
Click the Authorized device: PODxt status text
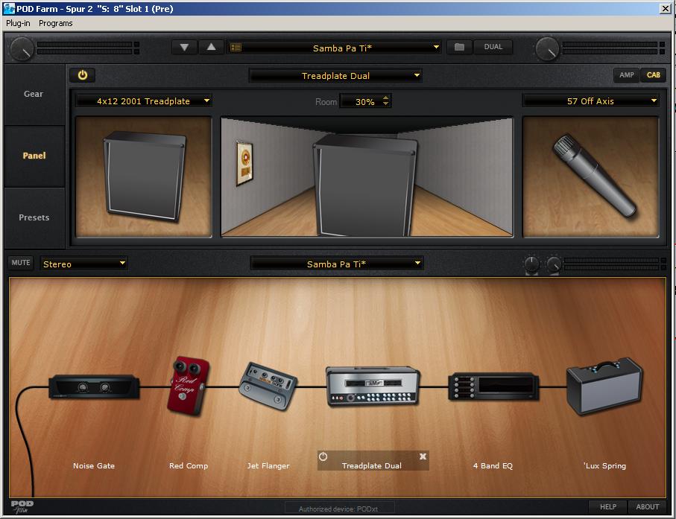tap(338, 509)
